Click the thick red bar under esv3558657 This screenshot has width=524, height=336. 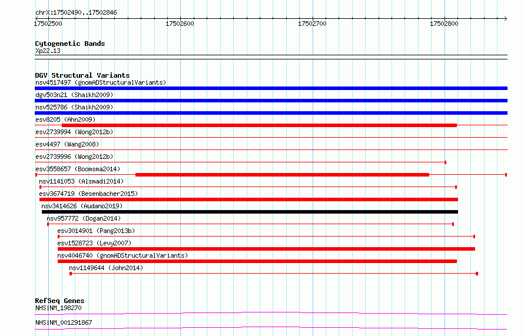coord(283,175)
